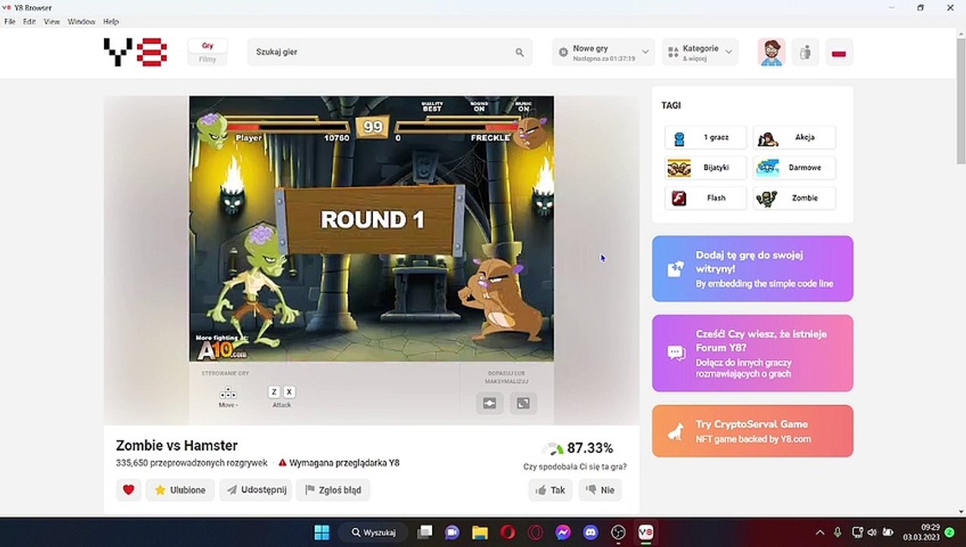
Task: Open the Windows Start menu
Action: tap(322, 532)
